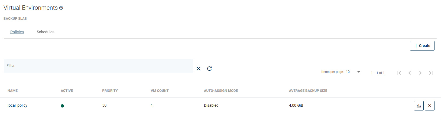Remove local_policy with the X button
Viewport: 441px width, 121px height.
coord(429,106)
